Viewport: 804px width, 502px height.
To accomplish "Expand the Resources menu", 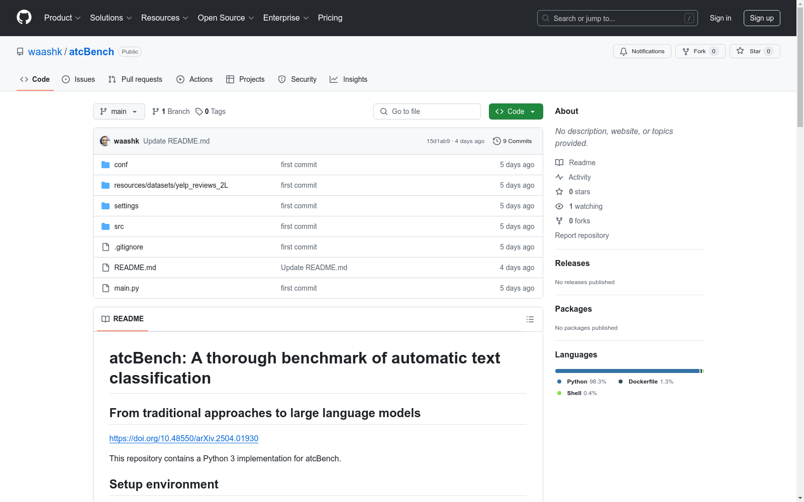I will coord(165,18).
